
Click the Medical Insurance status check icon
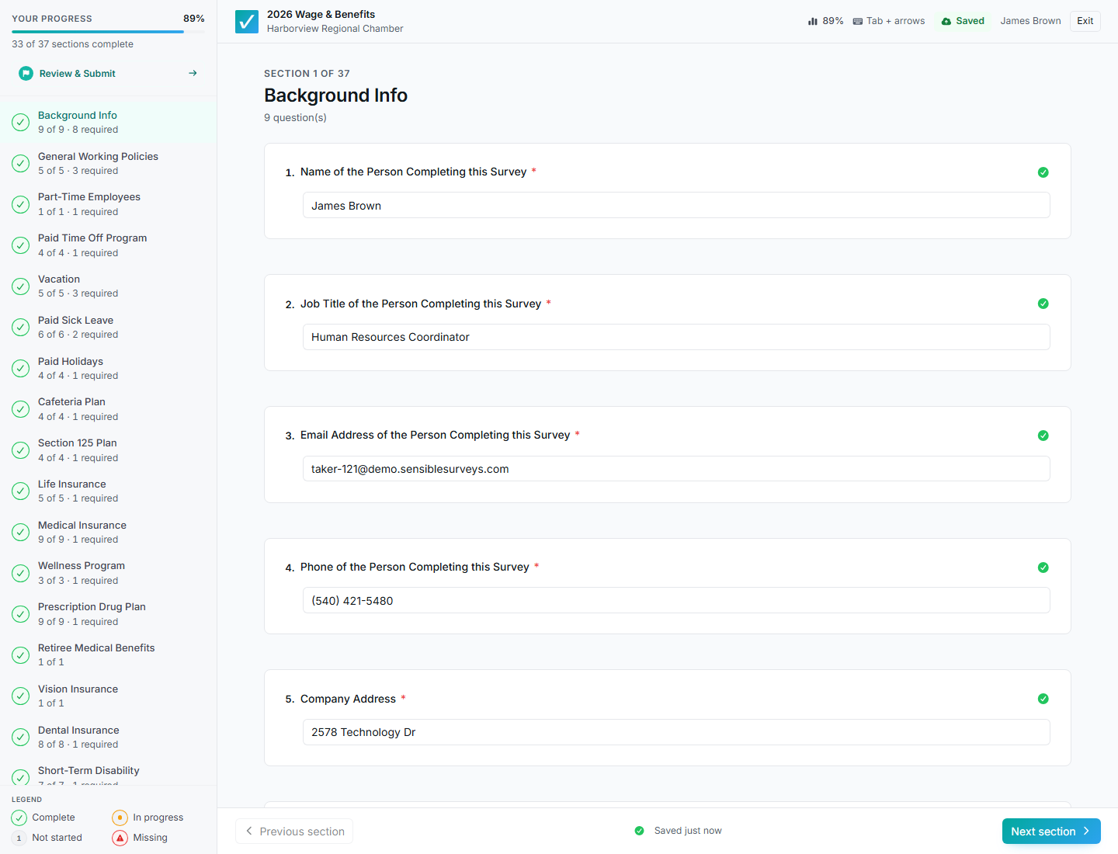click(21, 532)
